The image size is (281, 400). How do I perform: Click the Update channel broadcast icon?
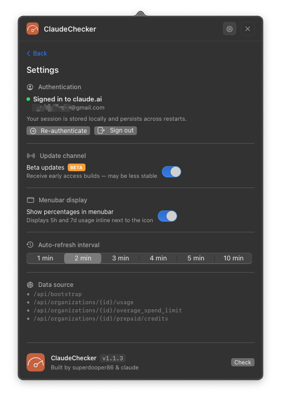pyautogui.click(x=31, y=155)
